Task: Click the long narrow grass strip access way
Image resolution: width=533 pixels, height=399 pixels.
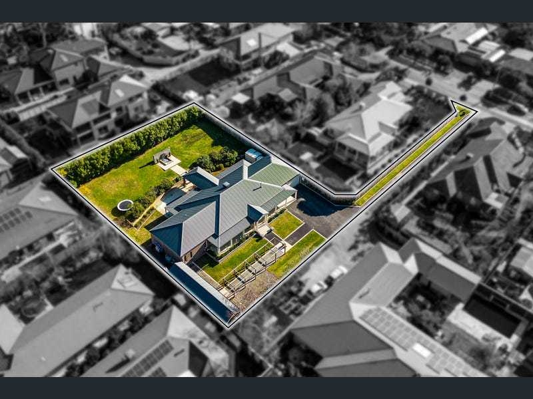Action: [x=406, y=160]
